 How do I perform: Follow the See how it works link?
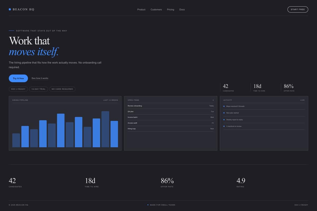[x=40, y=78]
